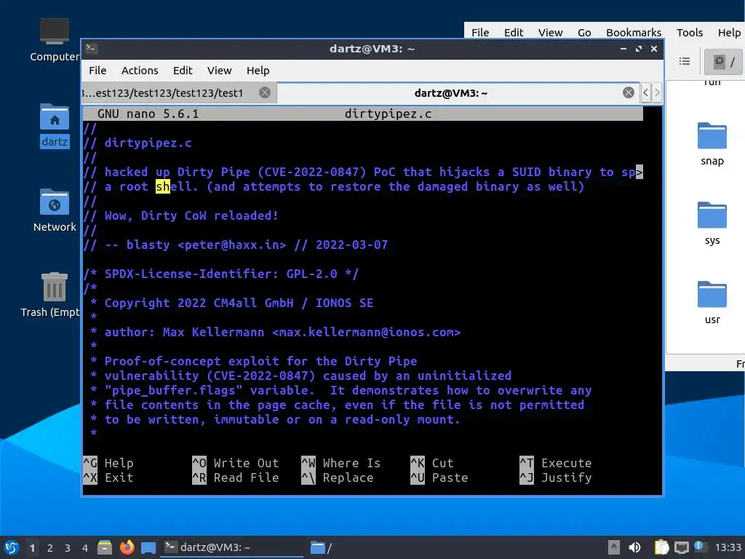Open the terminal Edit menu
The height and width of the screenshot is (559, 745).
[x=183, y=71]
